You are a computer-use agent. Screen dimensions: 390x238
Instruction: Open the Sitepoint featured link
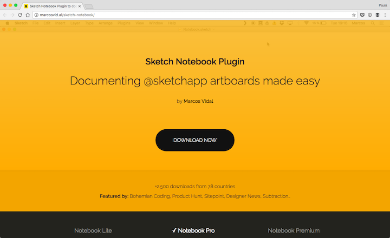(214, 196)
